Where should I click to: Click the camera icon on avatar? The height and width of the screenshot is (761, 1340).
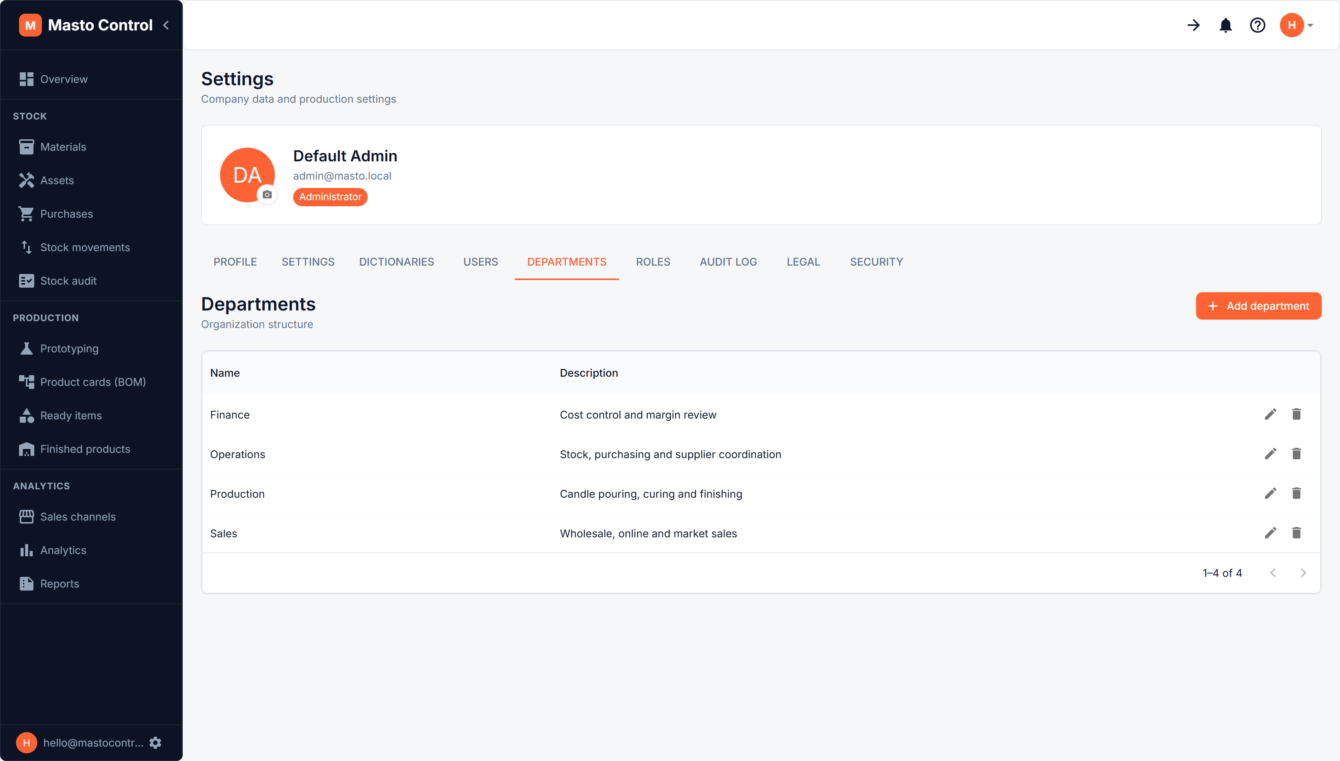tap(267, 194)
